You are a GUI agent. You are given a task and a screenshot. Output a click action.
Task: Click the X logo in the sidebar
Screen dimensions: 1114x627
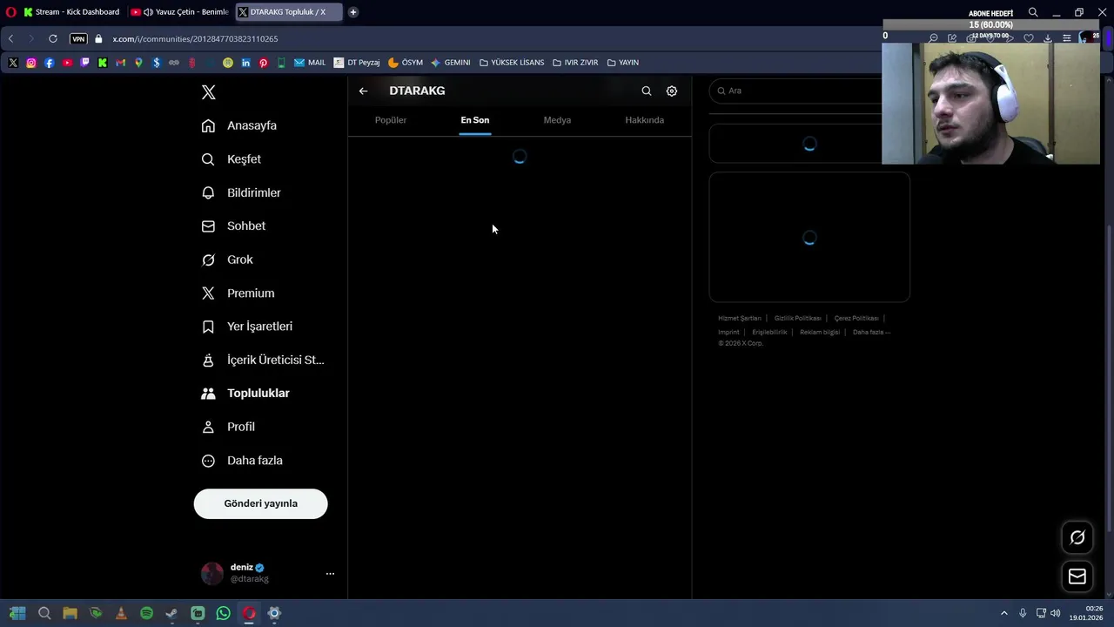[x=208, y=92]
